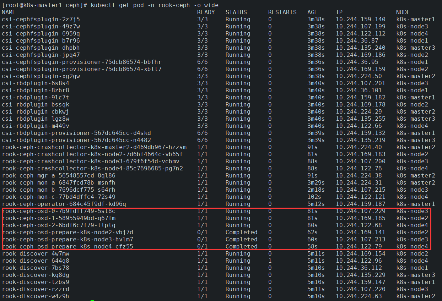Click the NAME column header
This screenshot has width=442, height=301.
coord(9,12)
